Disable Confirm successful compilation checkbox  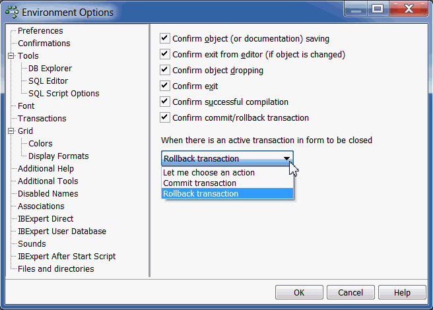165,102
